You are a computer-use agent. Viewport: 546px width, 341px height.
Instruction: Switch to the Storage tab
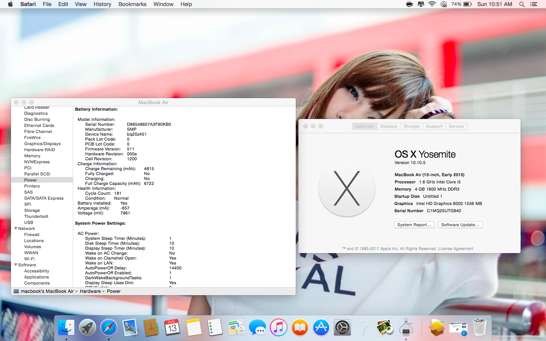411,126
